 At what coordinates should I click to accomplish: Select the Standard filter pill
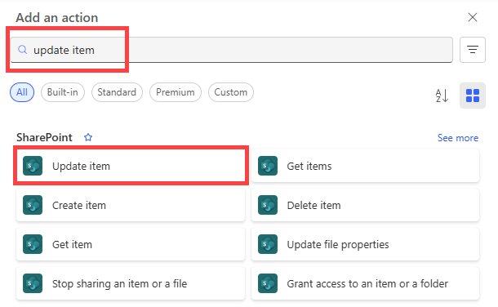[x=117, y=92]
